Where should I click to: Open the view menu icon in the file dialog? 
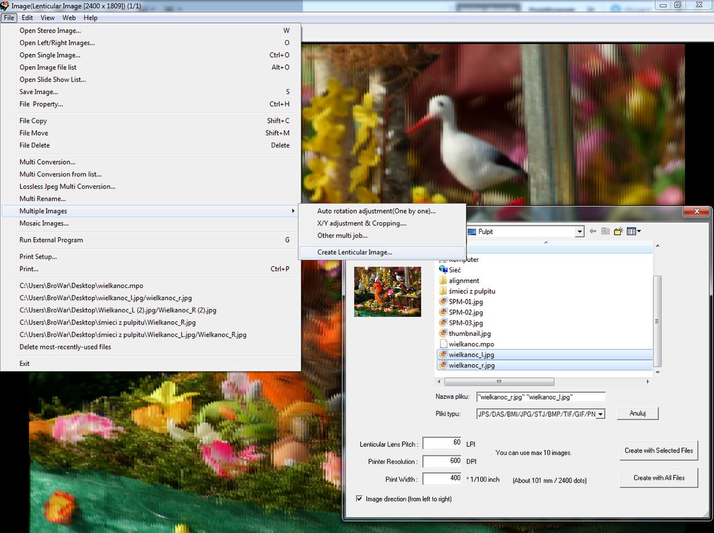[x=634, y=231]
